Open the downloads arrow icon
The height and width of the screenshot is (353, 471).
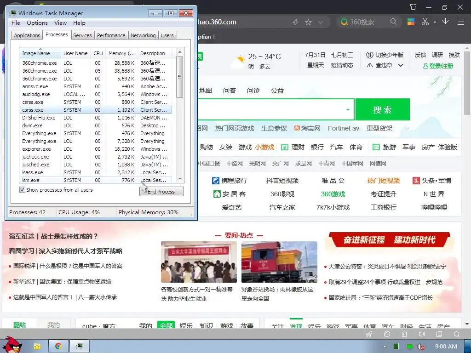point(445,22)
